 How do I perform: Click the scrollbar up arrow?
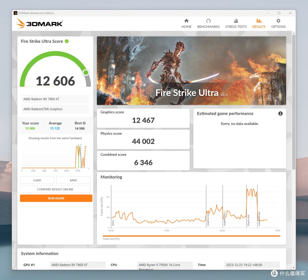(294, 33)
